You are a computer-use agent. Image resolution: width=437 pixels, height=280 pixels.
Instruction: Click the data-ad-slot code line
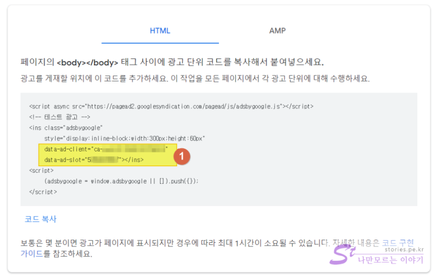click(x=94, y=160)
